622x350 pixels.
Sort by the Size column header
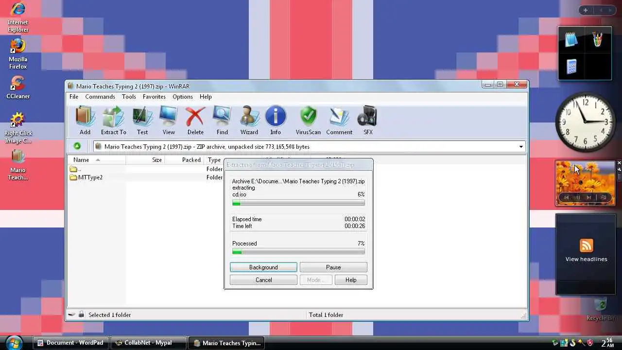coord(145,160)
